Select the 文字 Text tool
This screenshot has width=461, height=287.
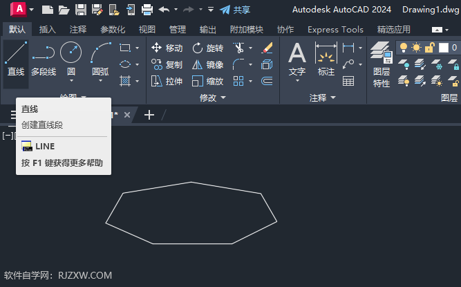click(x=297, y=59)
